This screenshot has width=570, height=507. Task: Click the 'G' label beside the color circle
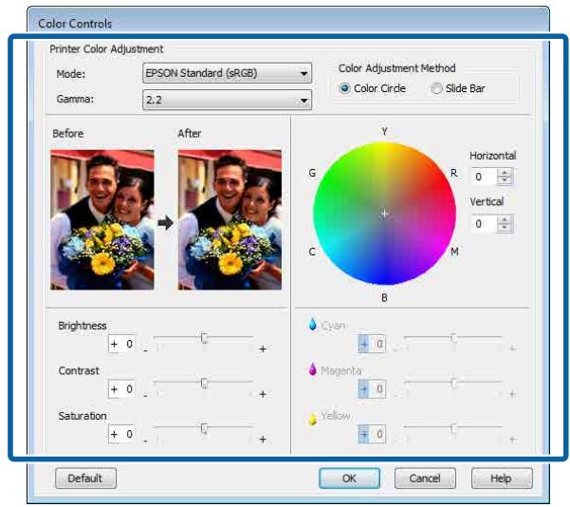[x=312, y=173]
